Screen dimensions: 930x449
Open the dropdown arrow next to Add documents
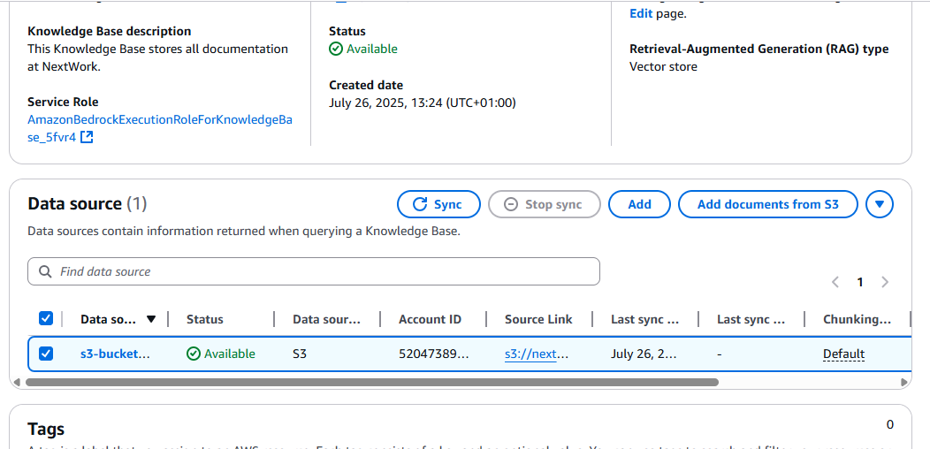point(880,205)
